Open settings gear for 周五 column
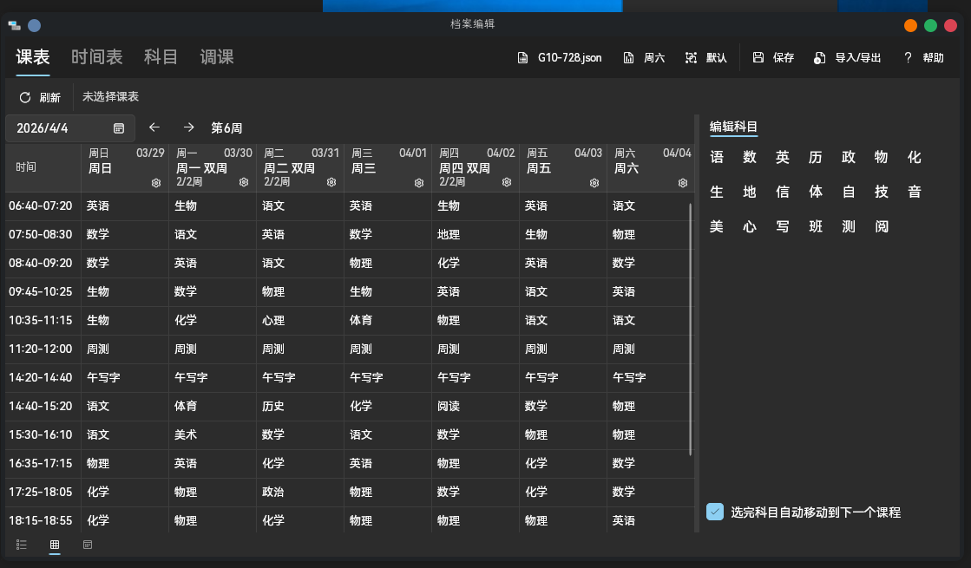The width and height of the screenshot is (971, 568). [x=594, y=183]
